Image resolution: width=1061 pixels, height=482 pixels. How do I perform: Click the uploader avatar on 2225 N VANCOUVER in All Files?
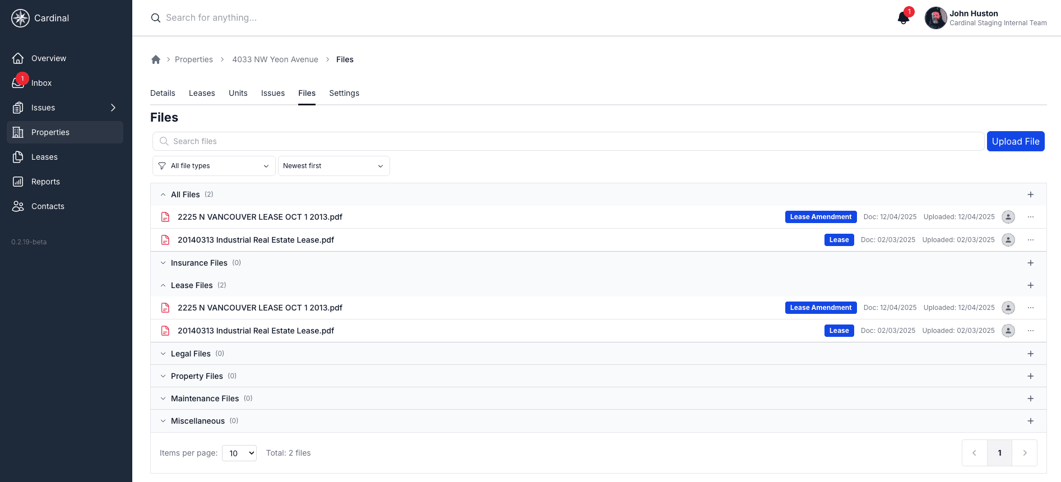click(1008, 217)
